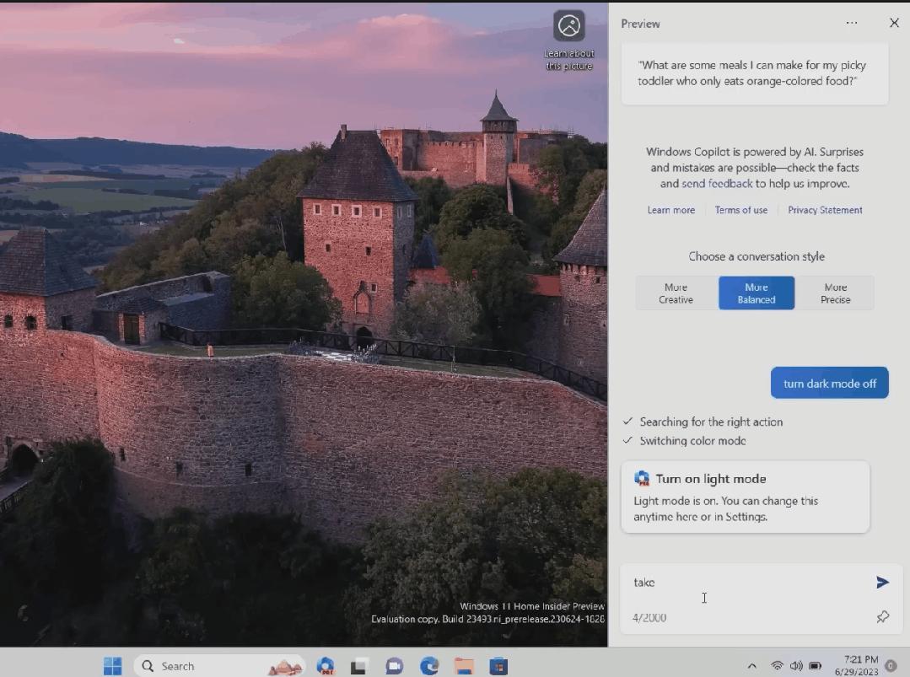910x677 pixels.
Task: Pin the current Copilot conversation
Action: 882,617
